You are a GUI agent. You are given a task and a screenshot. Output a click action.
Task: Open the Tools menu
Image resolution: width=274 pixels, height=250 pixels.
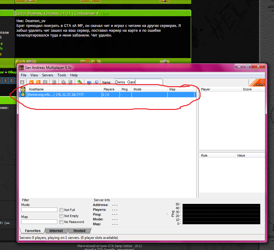tap(62, 75)
